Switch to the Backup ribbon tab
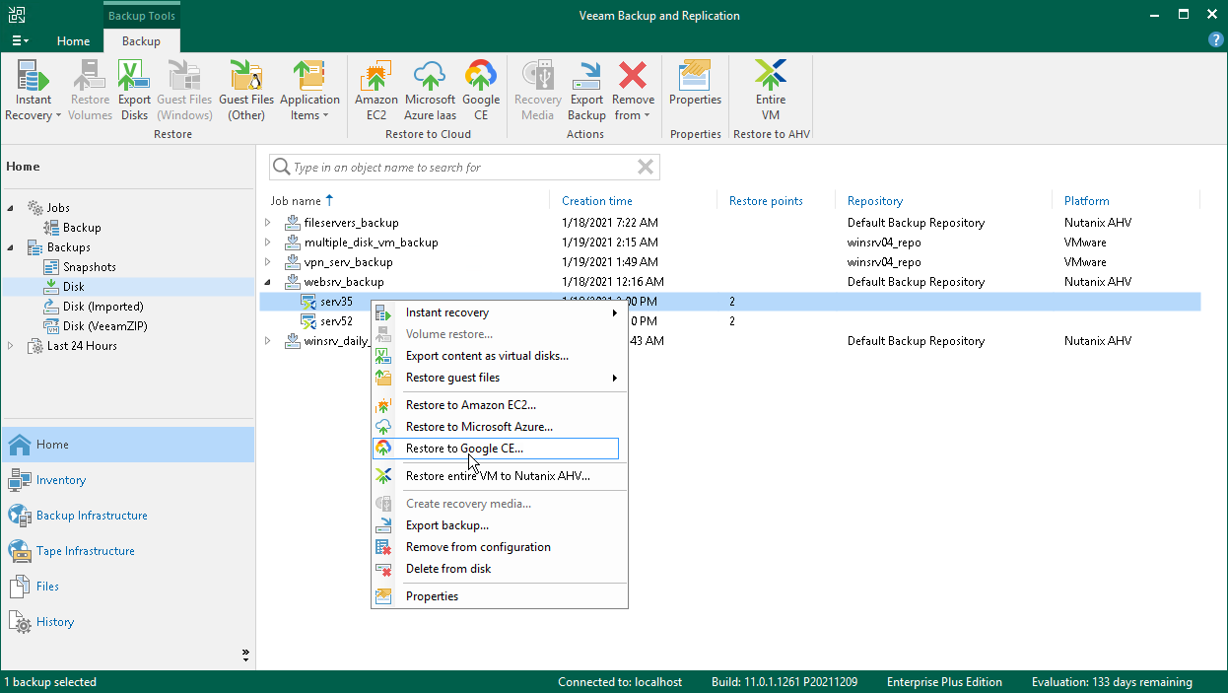Screen dimensions: 1228x693 coord(141,41)
